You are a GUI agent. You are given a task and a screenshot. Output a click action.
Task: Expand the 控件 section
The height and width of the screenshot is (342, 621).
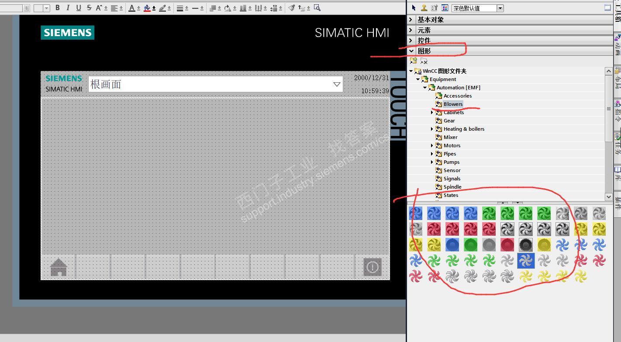[x=411, y=41]
